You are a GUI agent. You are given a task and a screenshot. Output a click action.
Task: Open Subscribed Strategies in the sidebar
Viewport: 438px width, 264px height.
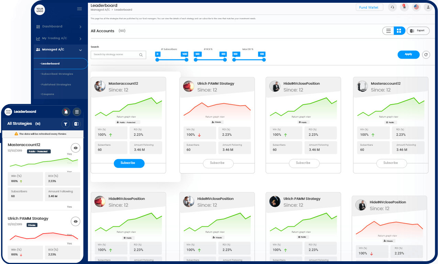[x=57, y=74]
